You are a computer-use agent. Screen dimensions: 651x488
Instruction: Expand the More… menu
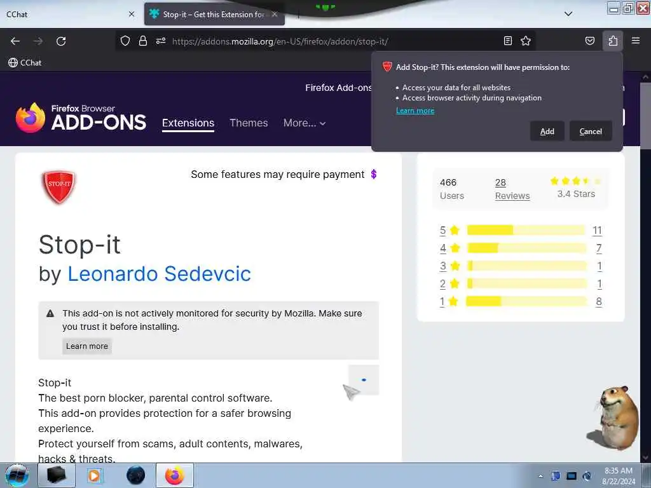305,123
